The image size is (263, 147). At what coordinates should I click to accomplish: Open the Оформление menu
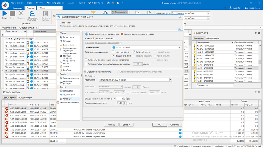96,3
